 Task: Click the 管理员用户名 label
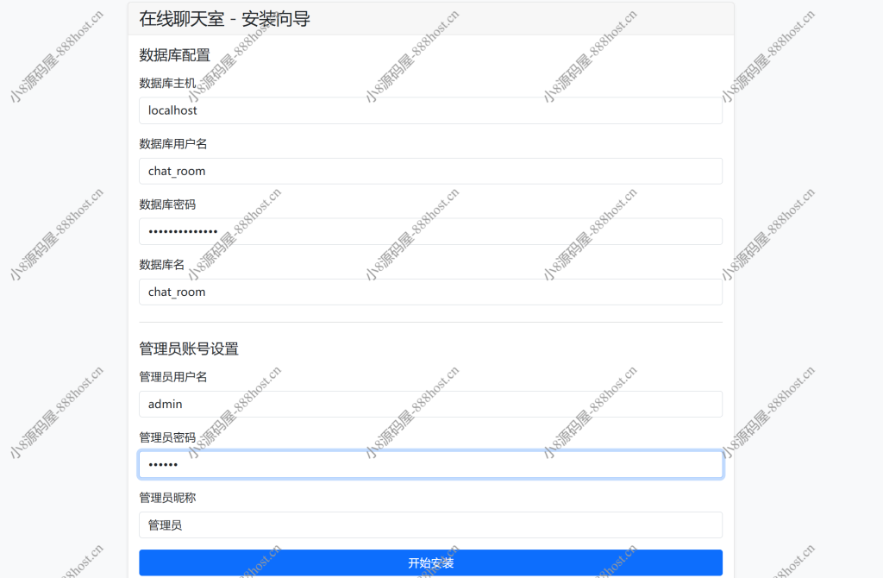pos(172,377)
